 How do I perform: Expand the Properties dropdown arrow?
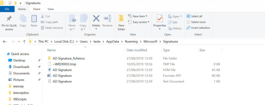[x=160, y=29]
